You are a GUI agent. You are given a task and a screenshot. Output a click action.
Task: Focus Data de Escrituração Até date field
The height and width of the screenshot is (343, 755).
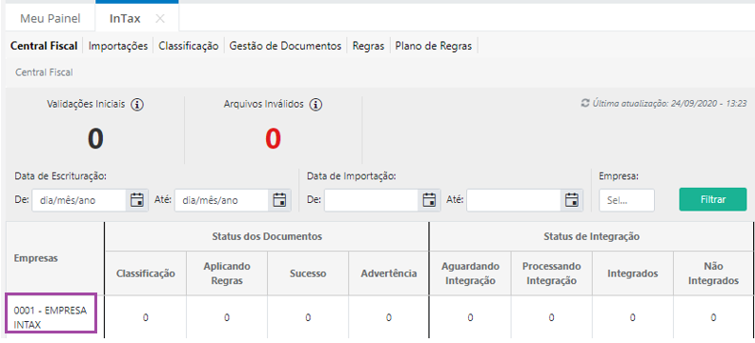pyautogui.click(x=221, y=200)
